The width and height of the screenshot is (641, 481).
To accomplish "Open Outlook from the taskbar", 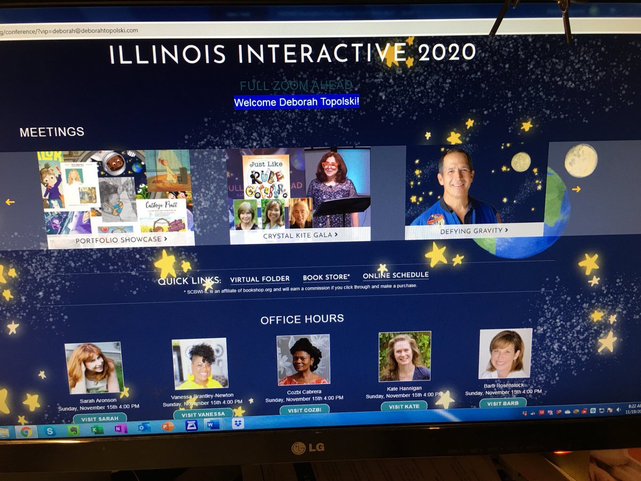I will point(144,428).
